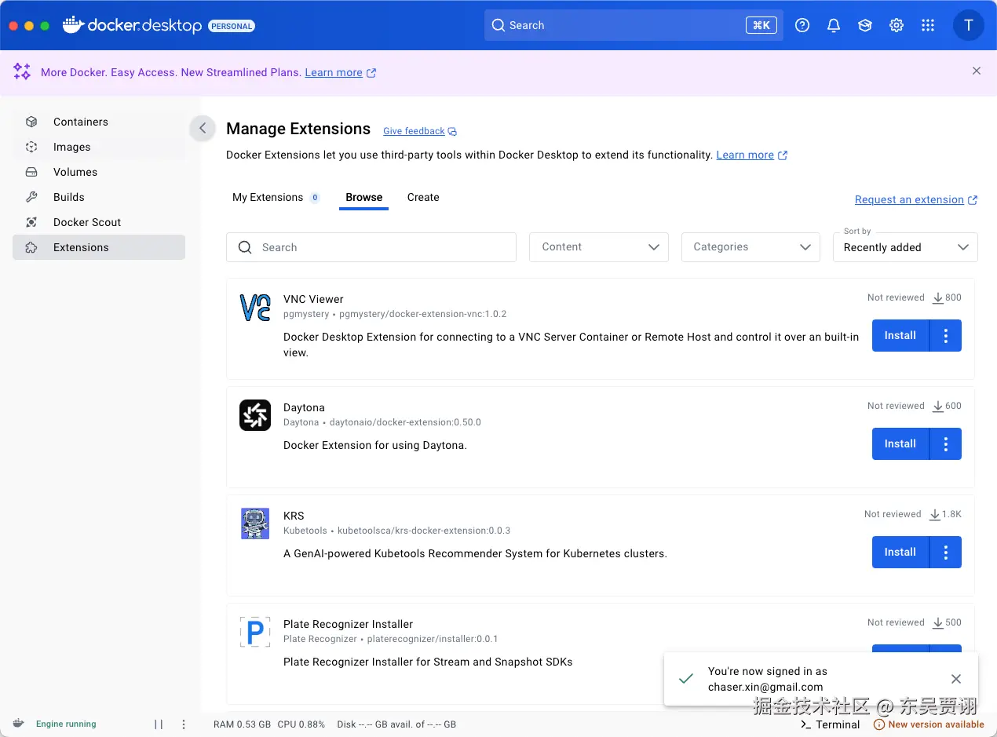Click the Engine running status text
This screenshot has height=737, width=997.
click(x=66, y=724)
